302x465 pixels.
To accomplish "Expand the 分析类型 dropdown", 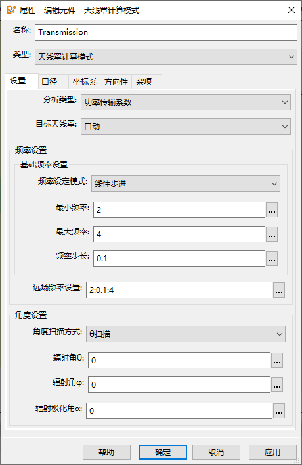I will 186,102.
